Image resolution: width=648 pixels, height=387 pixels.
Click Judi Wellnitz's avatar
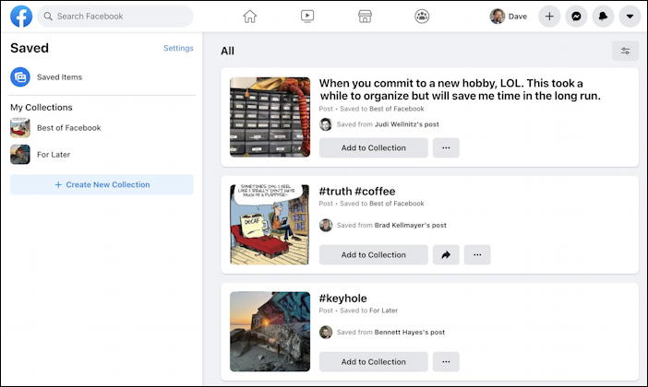tap(326, 124)
